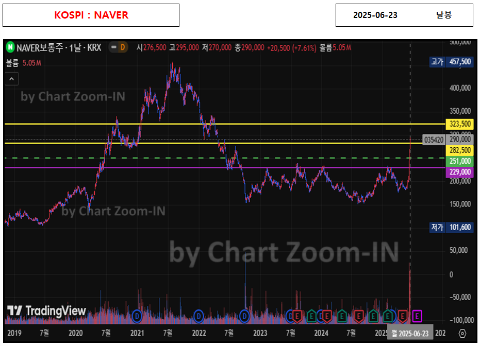Click the 2025-06-23 date tag on the time axis
Viewport: 480px width, 346px height.
pyautogui.click(x=410, y=333)
